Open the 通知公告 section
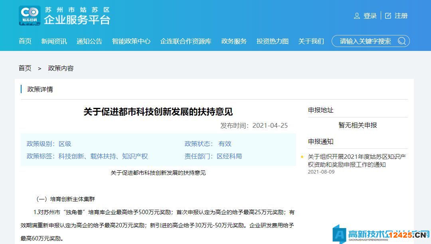 pos(89,41)
